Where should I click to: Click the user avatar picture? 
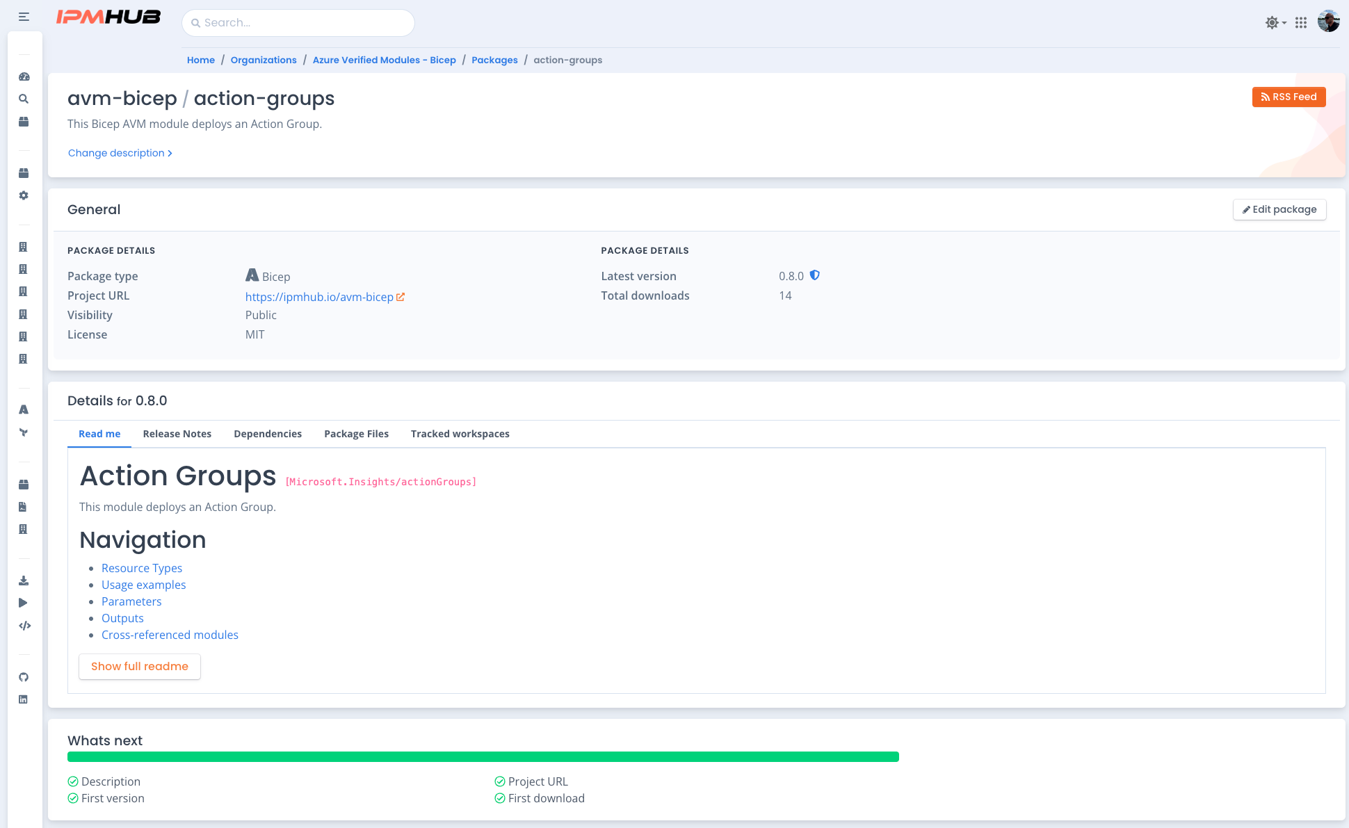1328,22
